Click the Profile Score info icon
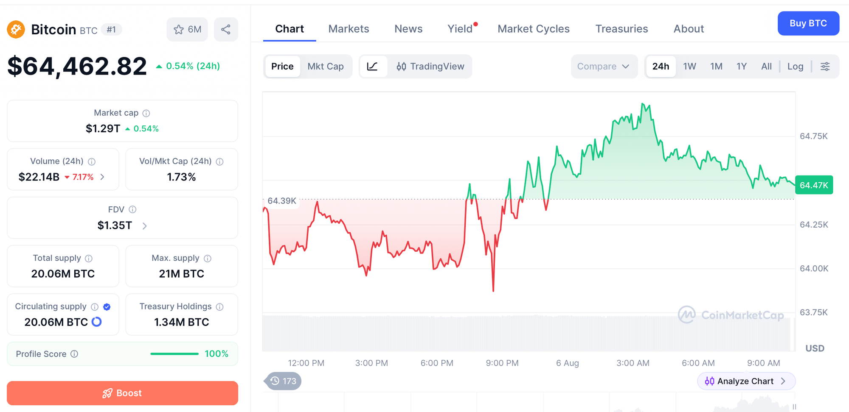Viewport: 849px width, 412px height. point(74,354)
